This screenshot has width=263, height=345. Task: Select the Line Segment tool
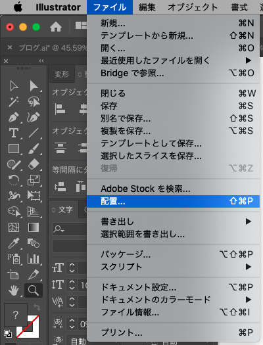(34, 133)
